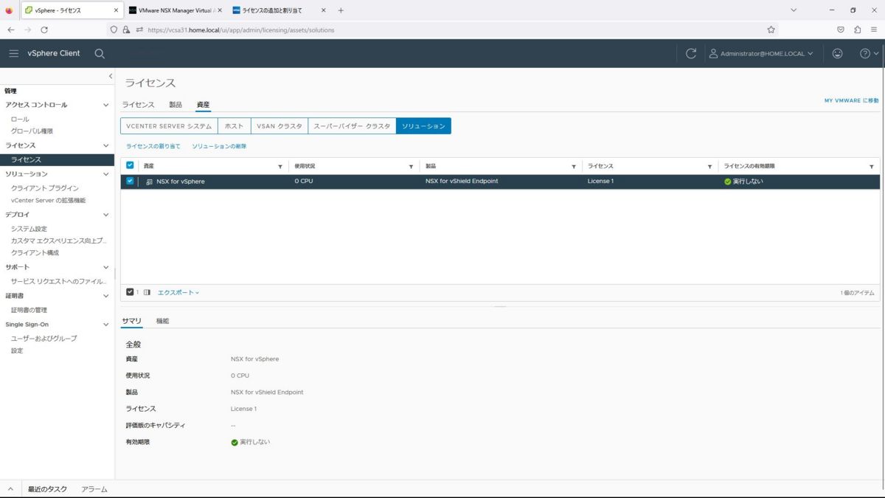Collapse the デプロイ sidebar section
This screenshot has height=498, width=885.
point(105,215)
